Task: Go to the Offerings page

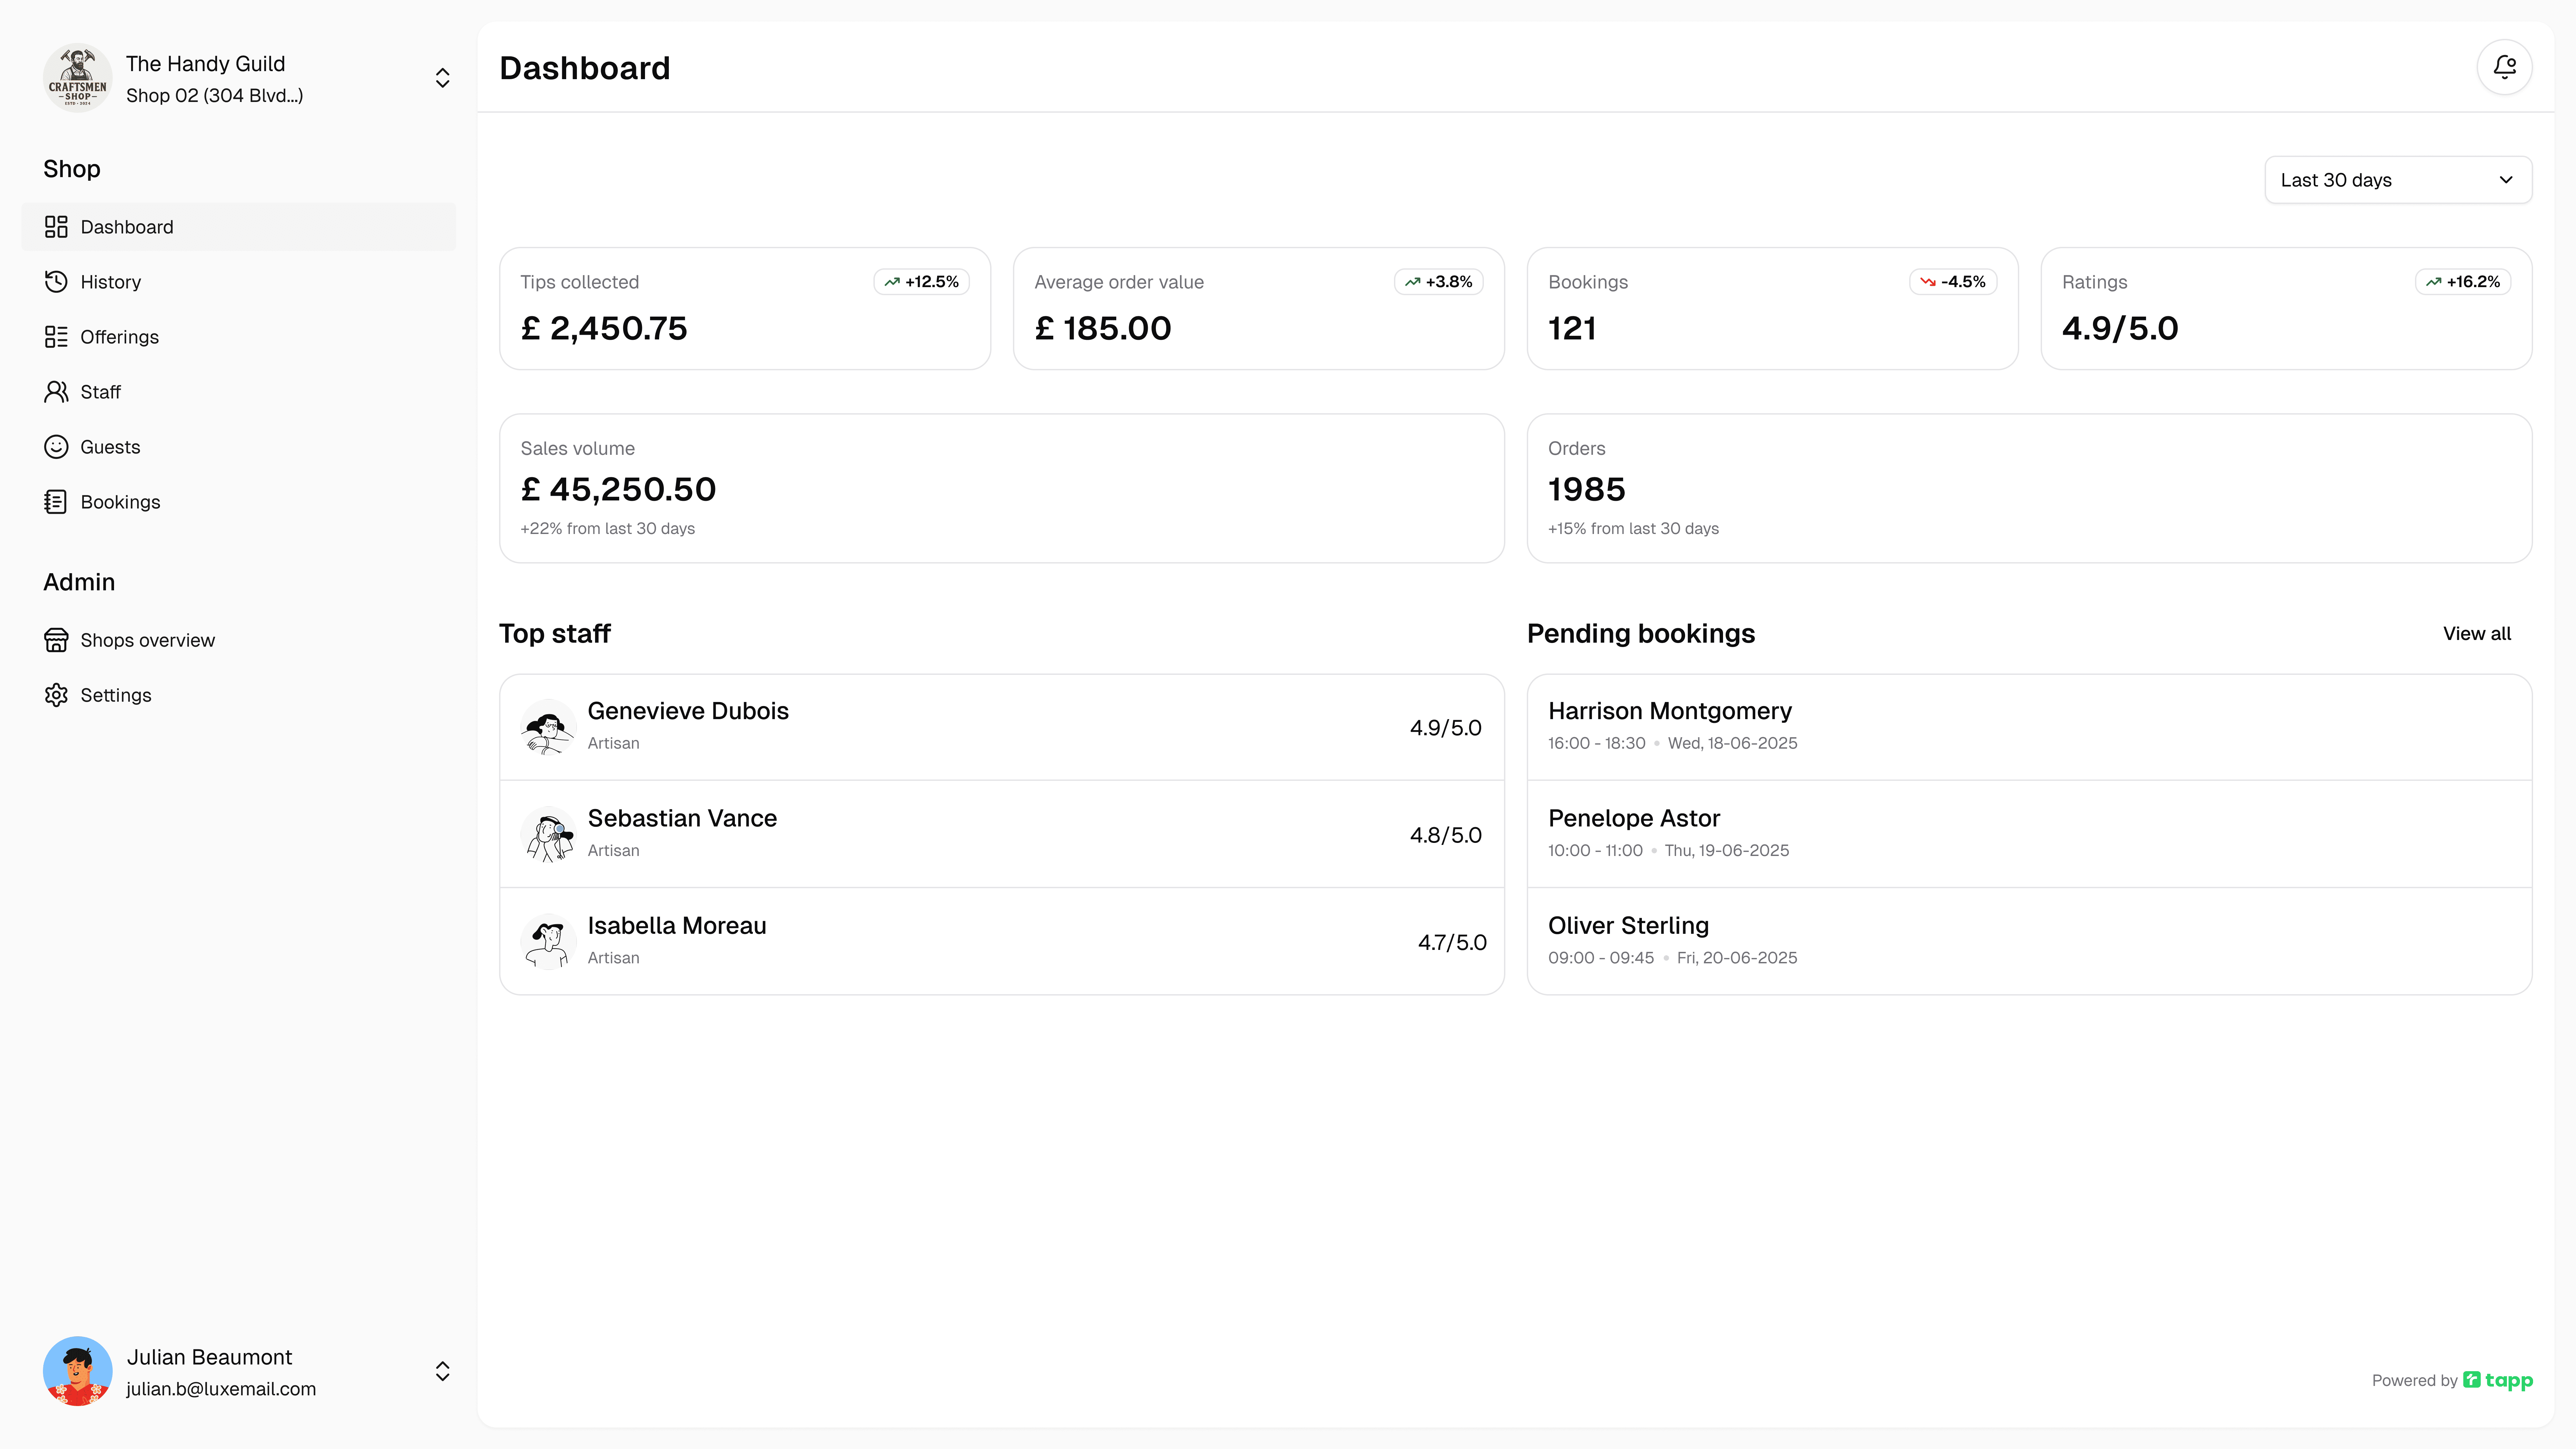Action: [119, 337]
